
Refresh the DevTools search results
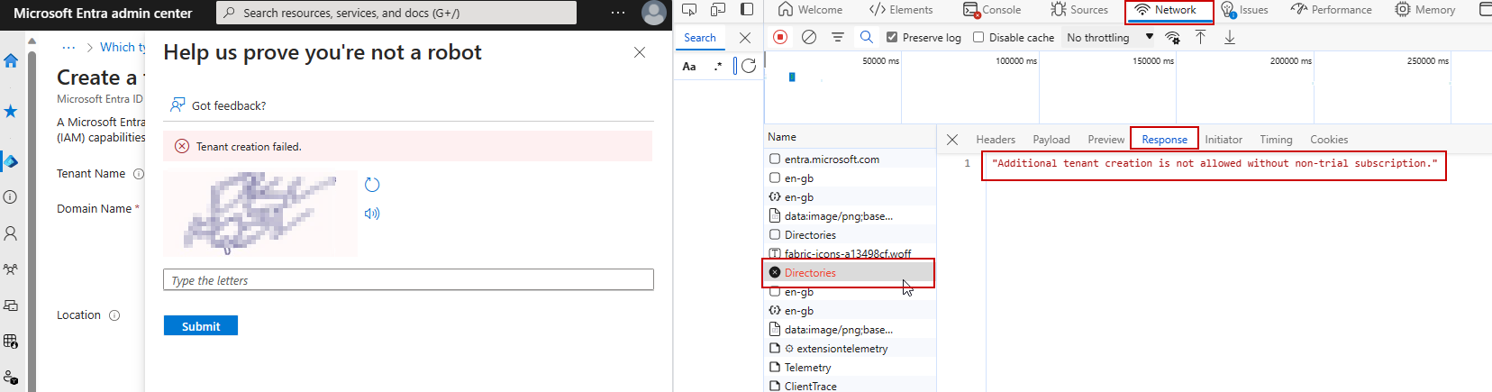tap(748, 66)
